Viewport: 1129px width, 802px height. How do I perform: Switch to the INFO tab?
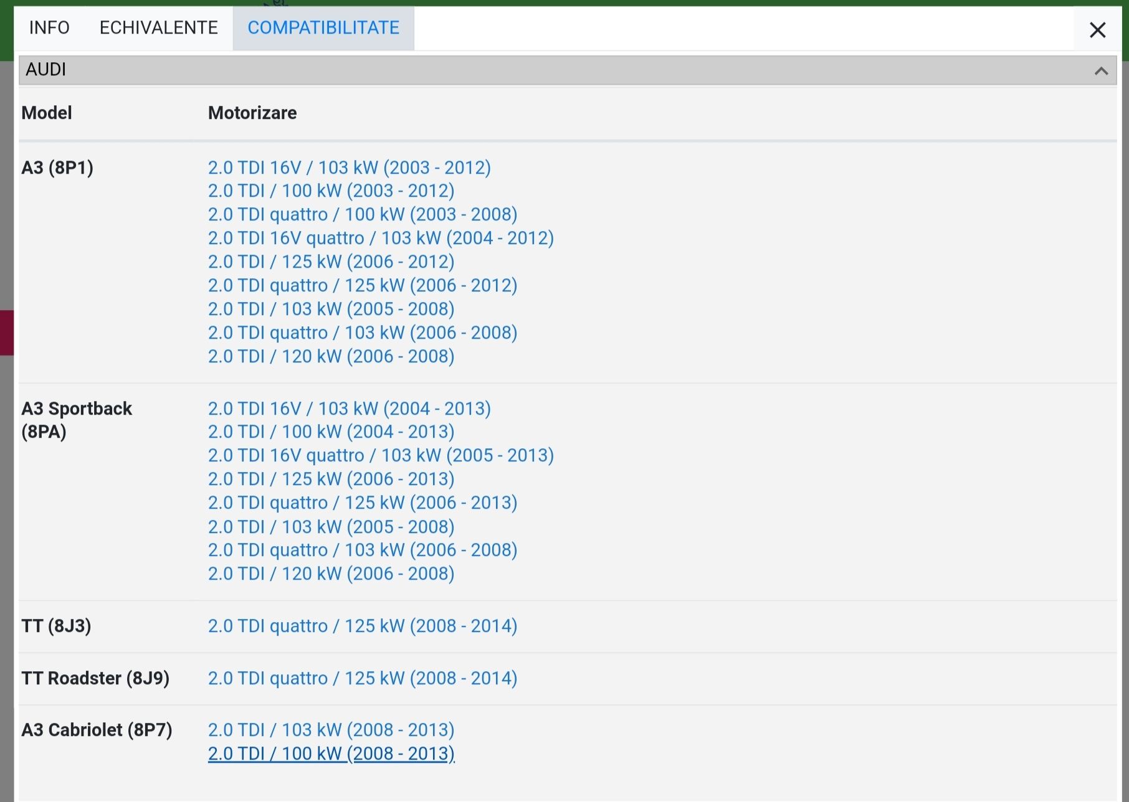point(49,28)
